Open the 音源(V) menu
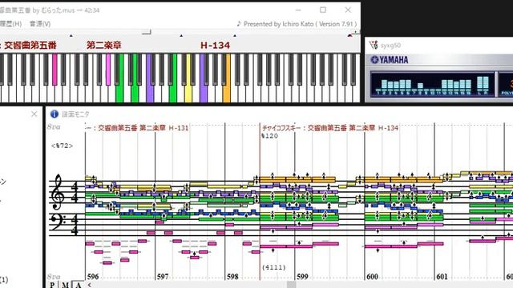Viewport: 513px width, 288px height. pos(40,24)
